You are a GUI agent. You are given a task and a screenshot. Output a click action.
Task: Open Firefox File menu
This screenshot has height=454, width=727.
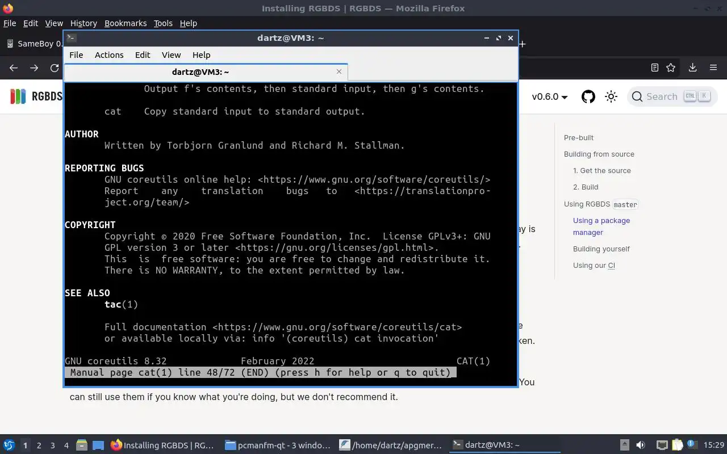[10, 23]
